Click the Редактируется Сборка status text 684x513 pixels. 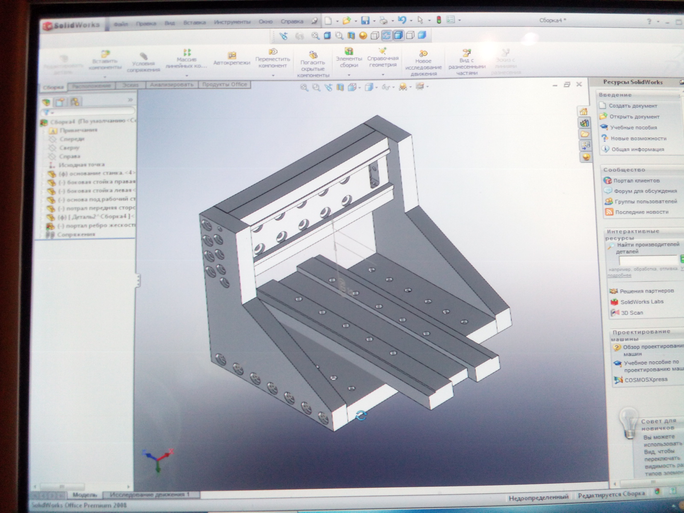click(x=611, y=495)
